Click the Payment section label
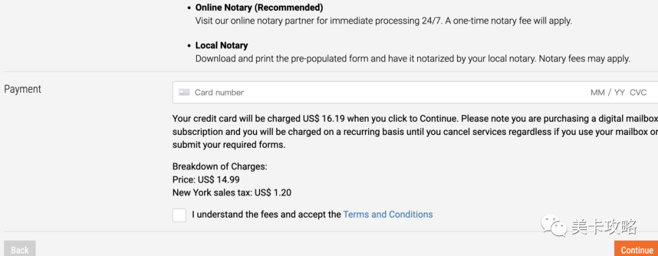658x256 pixels. point(23,89)
